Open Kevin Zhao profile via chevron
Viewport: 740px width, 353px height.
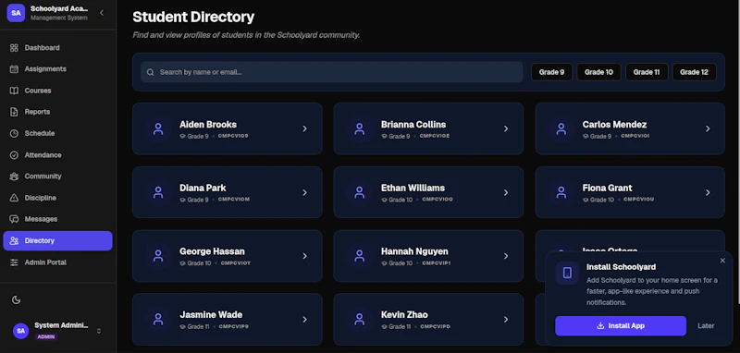pyautogui.click(x=506, y=320)
